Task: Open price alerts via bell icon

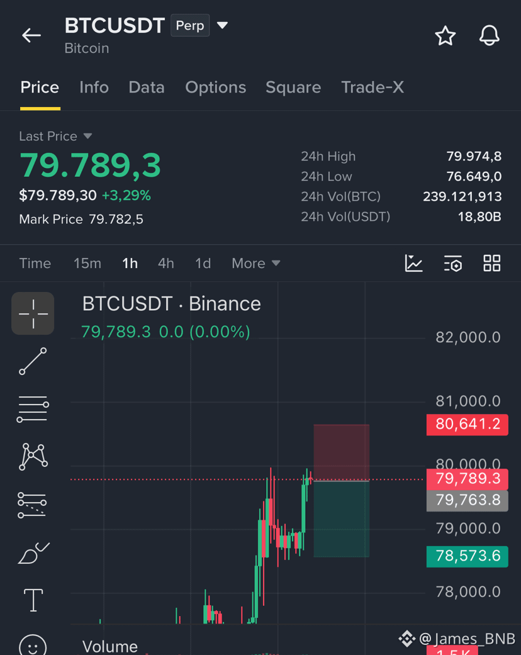Action: [490, 35]
